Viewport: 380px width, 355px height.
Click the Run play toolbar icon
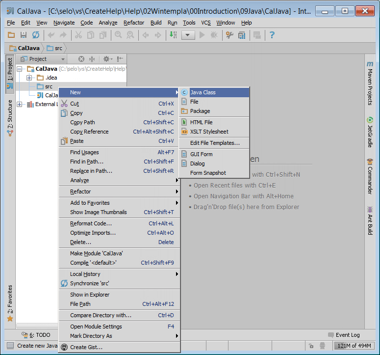pyautogui.click(x=202, y=35)
